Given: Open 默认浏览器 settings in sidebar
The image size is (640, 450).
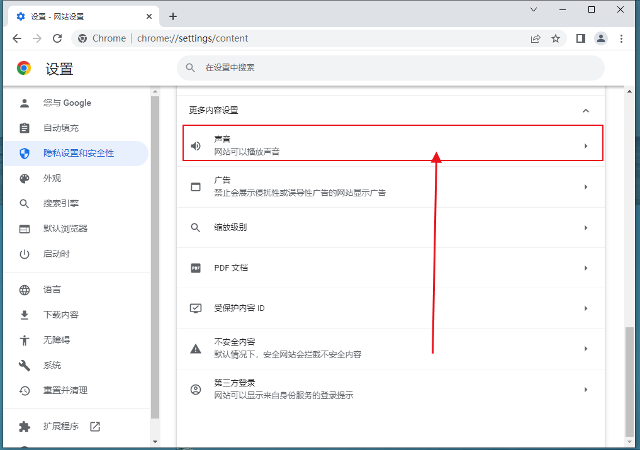Looking at the screenshot, I should tap(76, 228).
